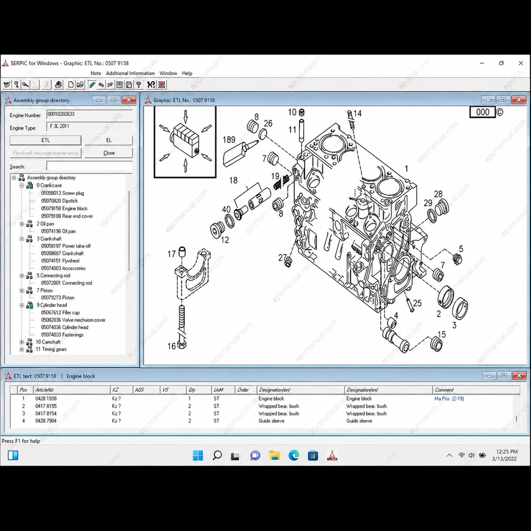Image resolution: width=531 pixels, height=531 pixels.
Task: Open the Microsoft Store taskbar icon
Action: 313,456
